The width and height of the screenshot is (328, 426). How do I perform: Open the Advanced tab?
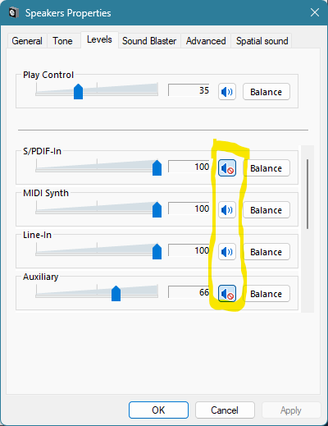pos(206,41)
